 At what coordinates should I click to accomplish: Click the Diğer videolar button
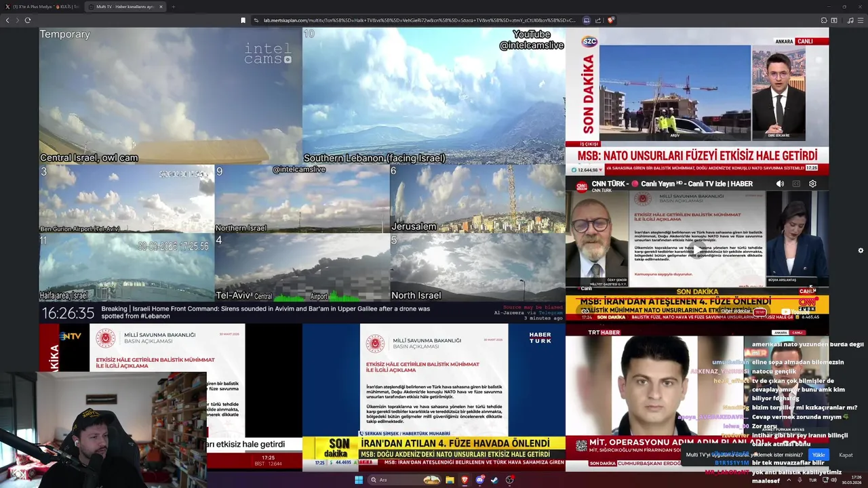click(x=743, y=312)
